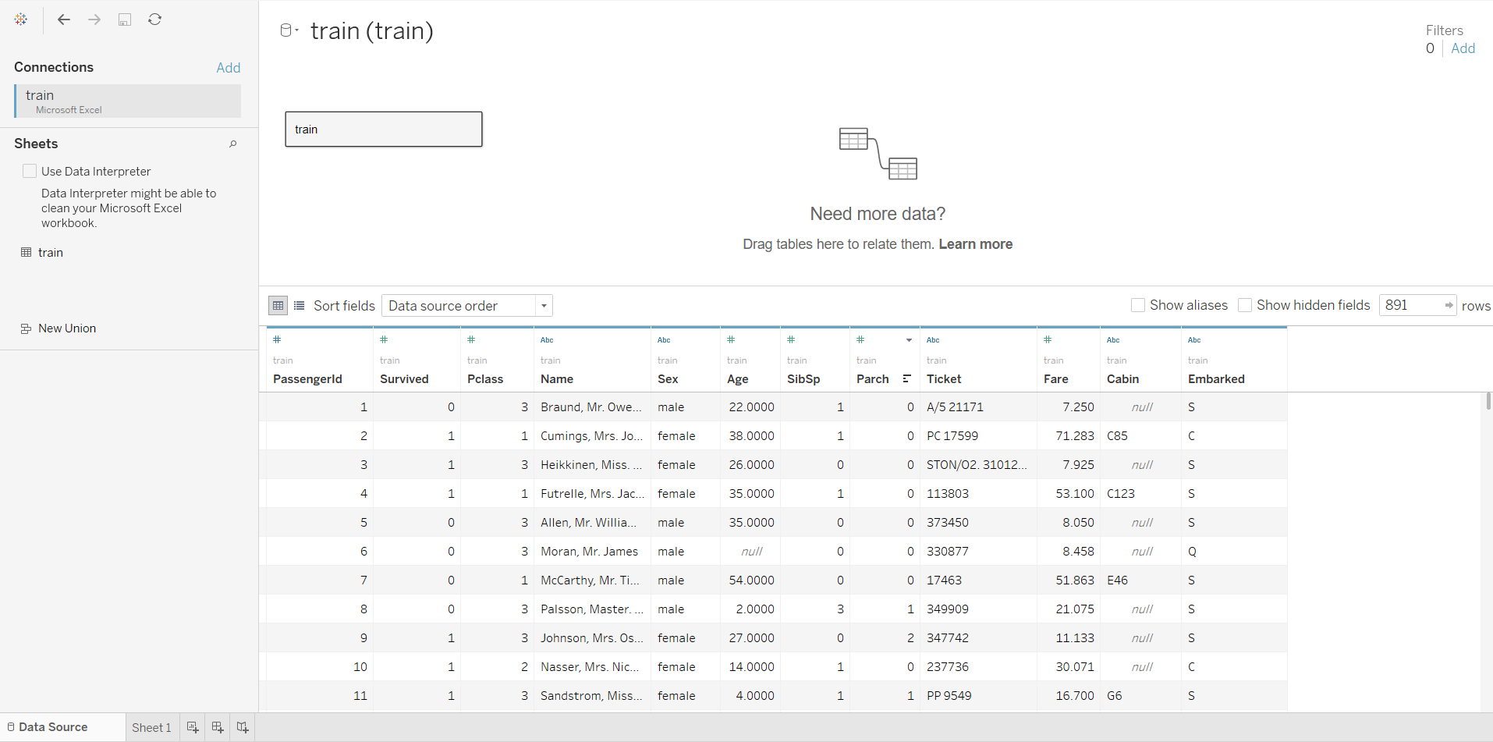Switch to metadata list view icon
1493x742 pixels.
pos(300,306)
